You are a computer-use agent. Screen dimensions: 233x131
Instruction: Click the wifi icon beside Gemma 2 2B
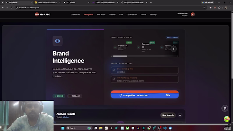click(138, 47)
